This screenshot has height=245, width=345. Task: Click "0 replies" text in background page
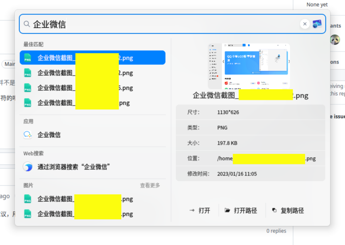pyautogui.click(x=276, y=231)
